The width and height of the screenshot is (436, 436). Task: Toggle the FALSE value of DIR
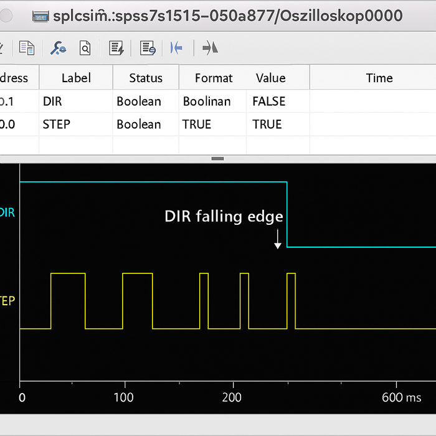[269, 102]
